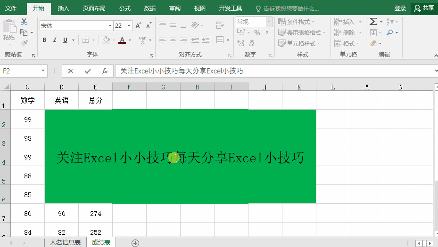This screenshot has width=438, height=247.
Task: Switch to the 开发工具 ribbon tab
Action: pyautogui.click(x=231, y=8)
